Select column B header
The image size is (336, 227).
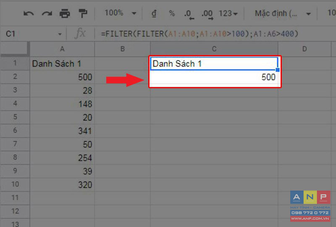pos(122,49)
